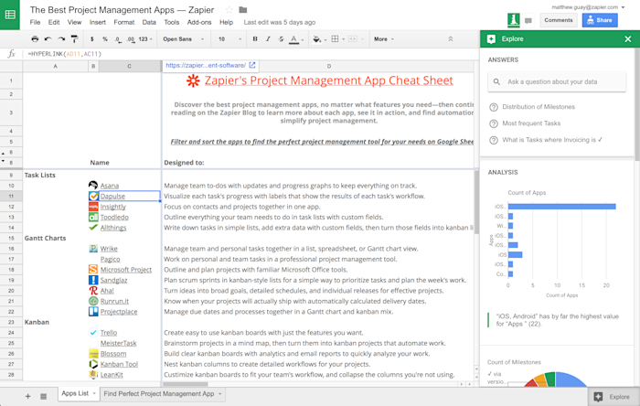Star this spreadsheet document
This screenshot has width=640, height=406.
pyautogui.click(x=229, y=10)
